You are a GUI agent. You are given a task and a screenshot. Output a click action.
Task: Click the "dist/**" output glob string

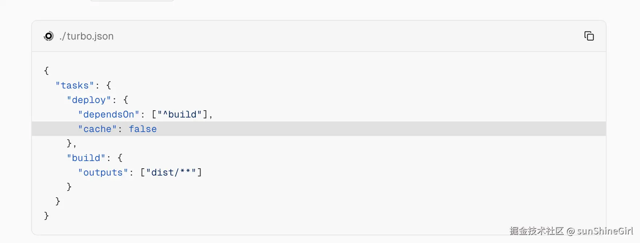tap(171, 173)
